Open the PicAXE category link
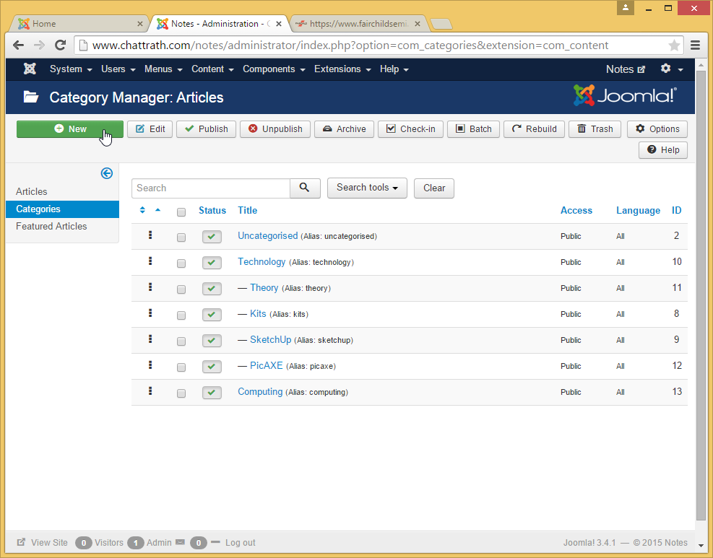This screenshot has width=713, height=558. [266, 366]
